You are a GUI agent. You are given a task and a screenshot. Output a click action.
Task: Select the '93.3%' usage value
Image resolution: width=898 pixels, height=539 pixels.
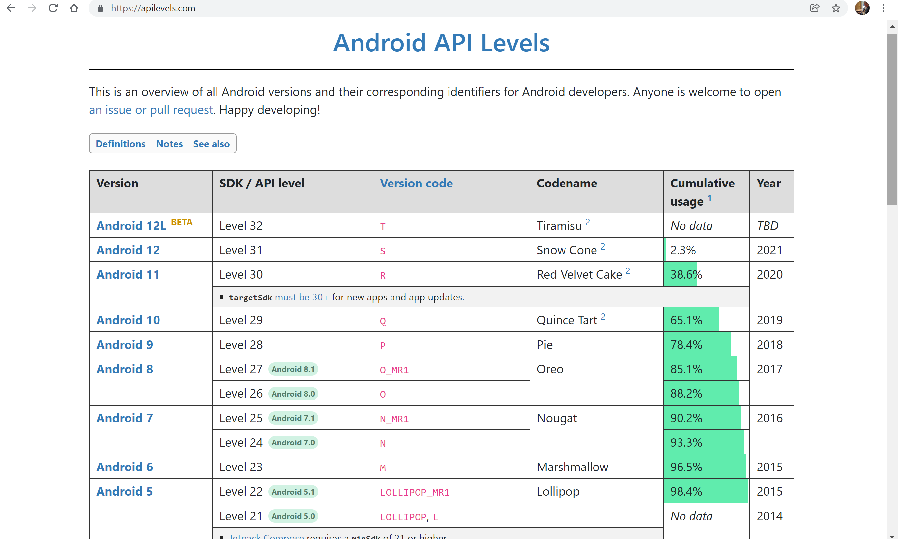686,442
